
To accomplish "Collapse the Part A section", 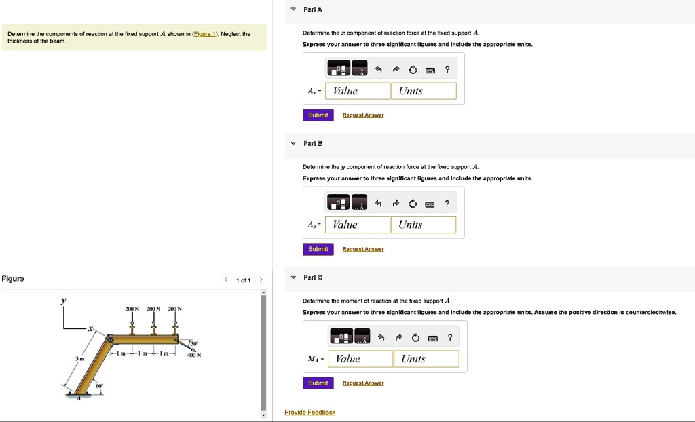I will coord(293,9).
